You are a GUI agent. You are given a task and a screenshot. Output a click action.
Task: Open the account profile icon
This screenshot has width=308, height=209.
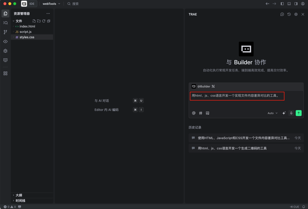pyautogui.click(x=303, y=4)
